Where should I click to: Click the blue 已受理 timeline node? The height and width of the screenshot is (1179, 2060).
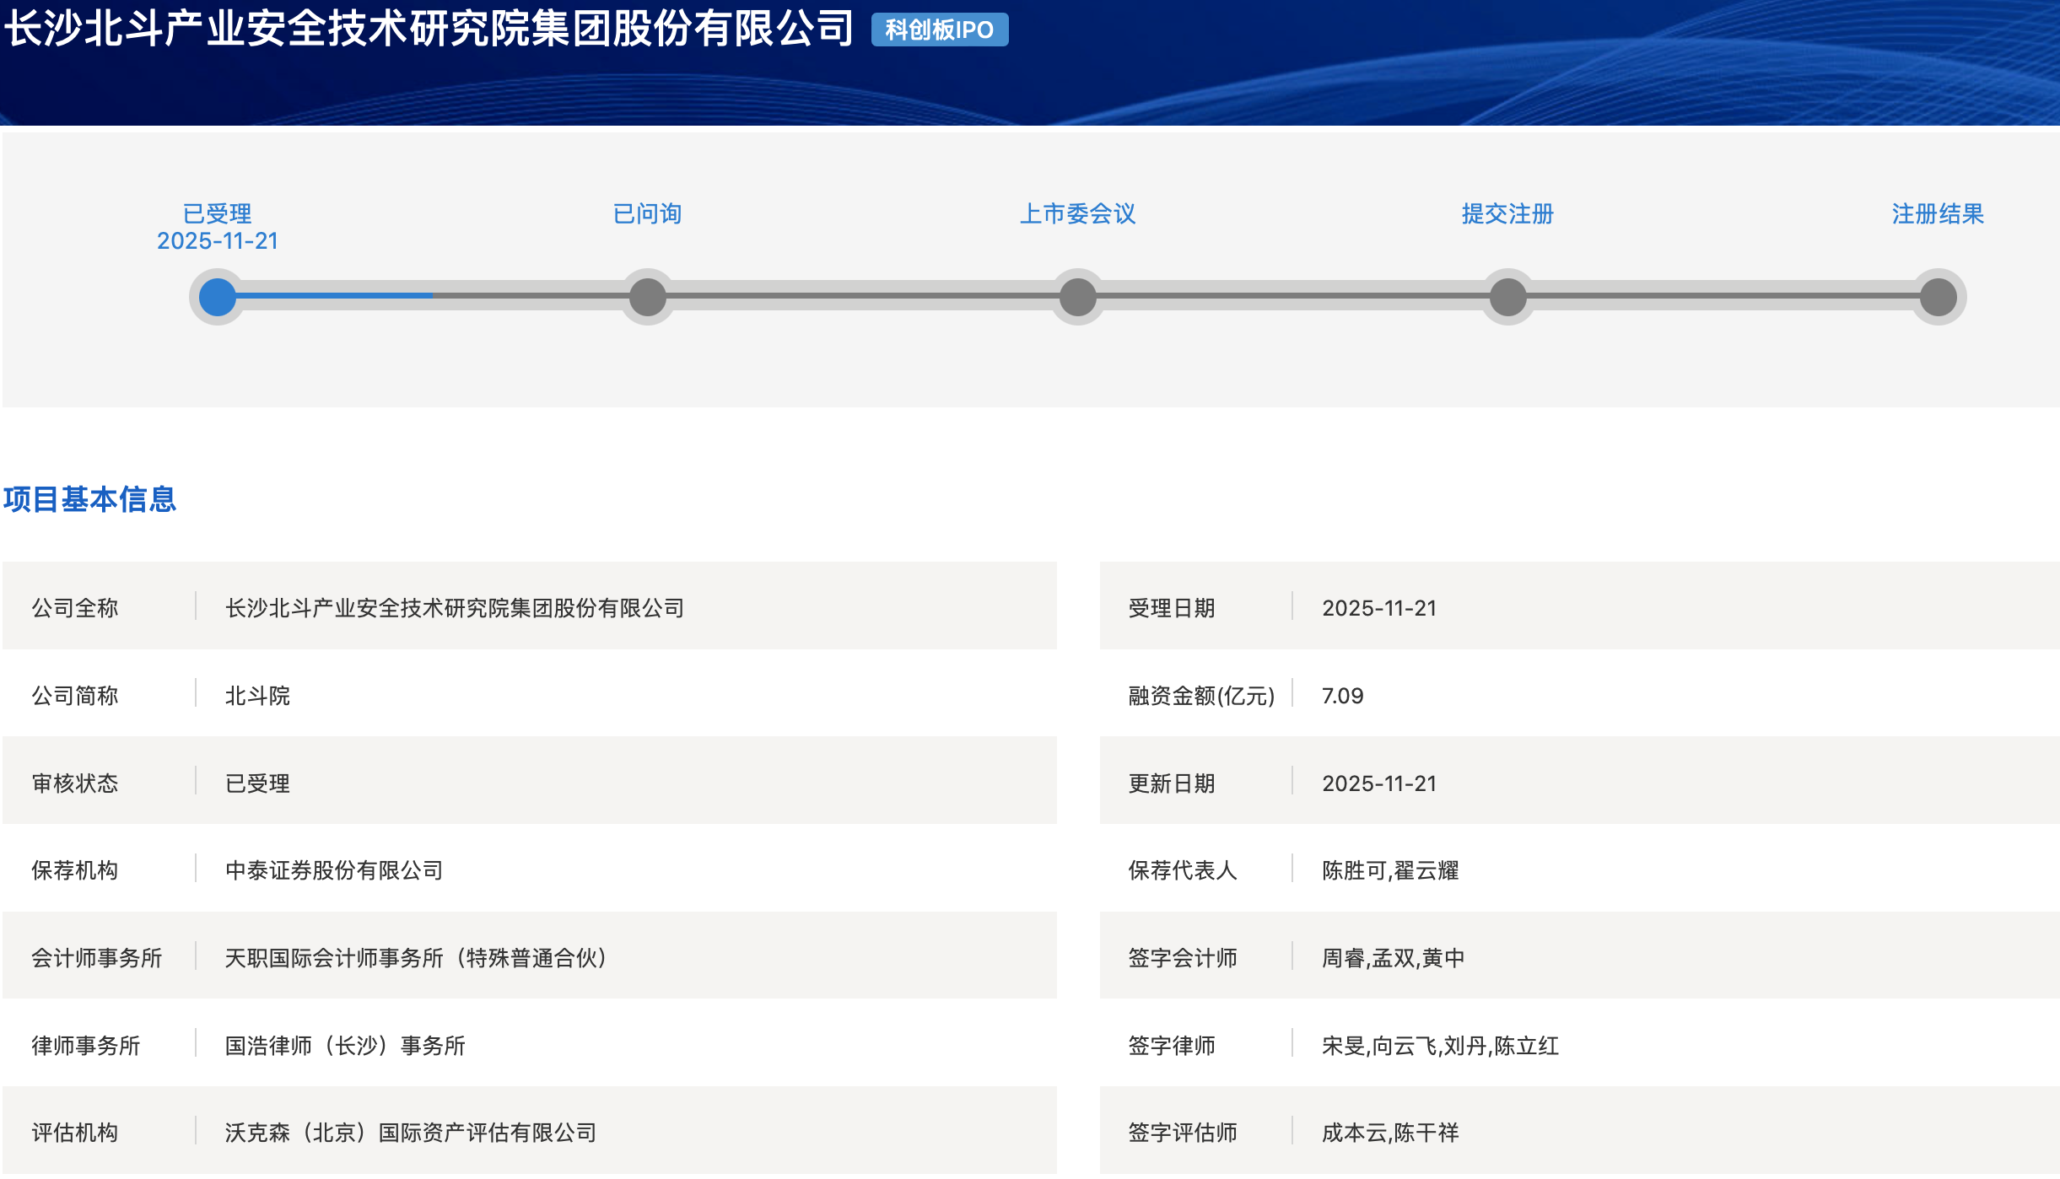(x=218, y=297)
